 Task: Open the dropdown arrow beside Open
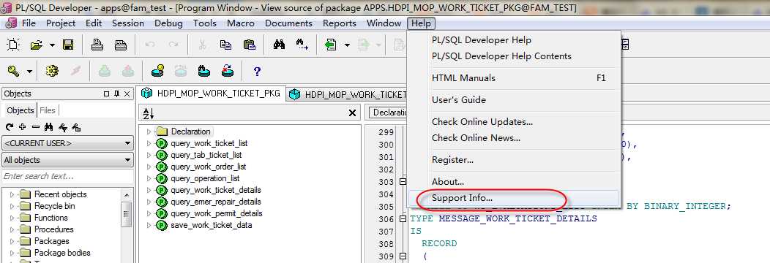51,45
